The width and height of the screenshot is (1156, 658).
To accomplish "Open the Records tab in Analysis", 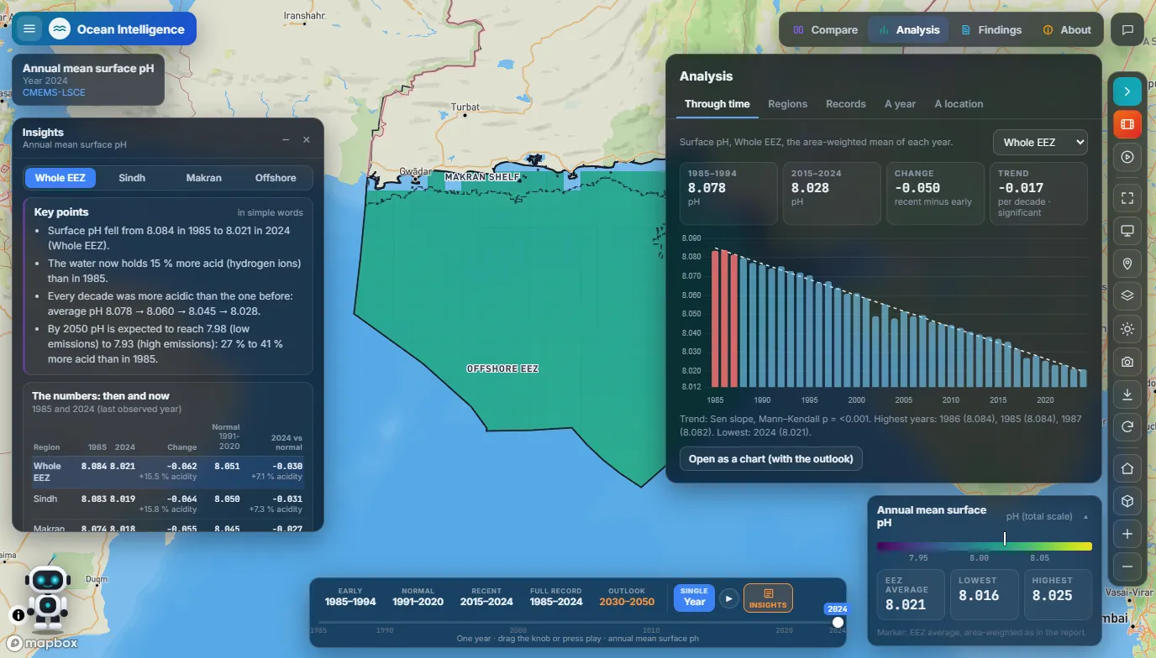I will (845, 104).
